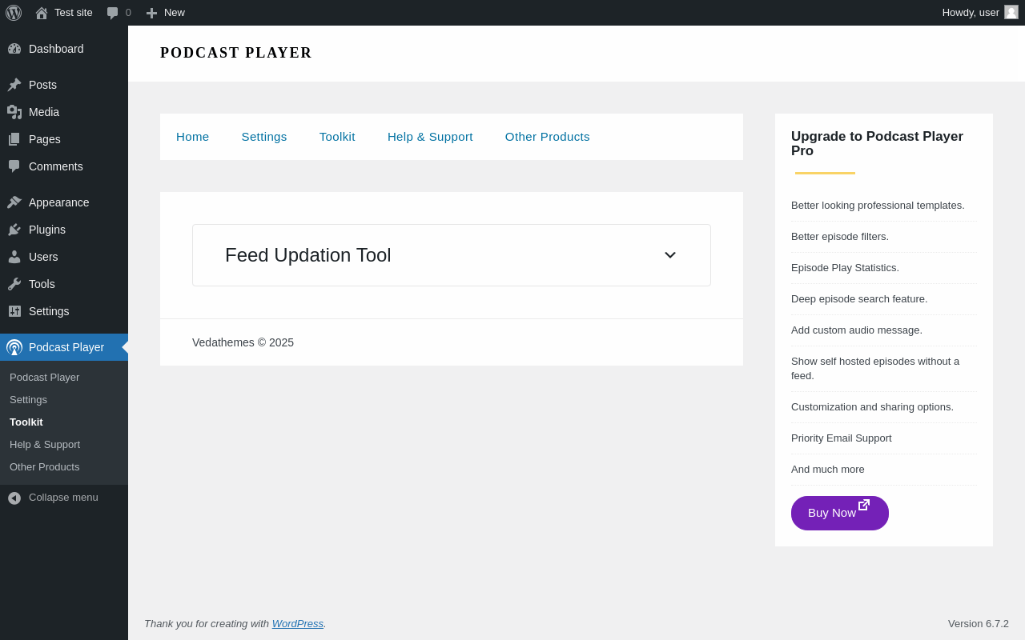The height and width of the screenshot is (640, 1025).
Task: Click the Upgrade to Podcast Player Pro heading
Action: coord(877,144)
